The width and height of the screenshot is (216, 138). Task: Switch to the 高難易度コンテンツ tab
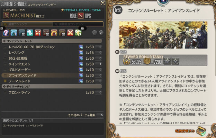click(78, 24)
